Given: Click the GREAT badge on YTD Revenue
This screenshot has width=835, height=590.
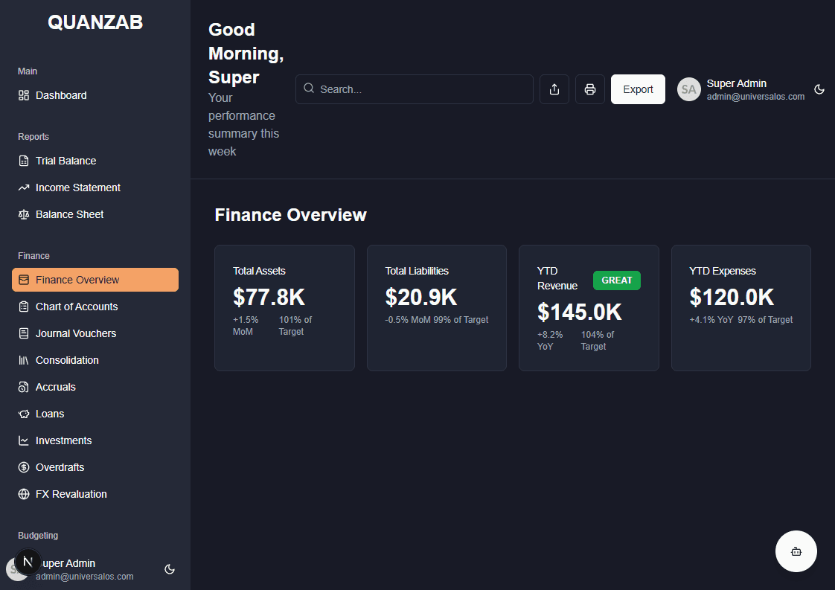Looking at the screenshot, I should (617, 280).
